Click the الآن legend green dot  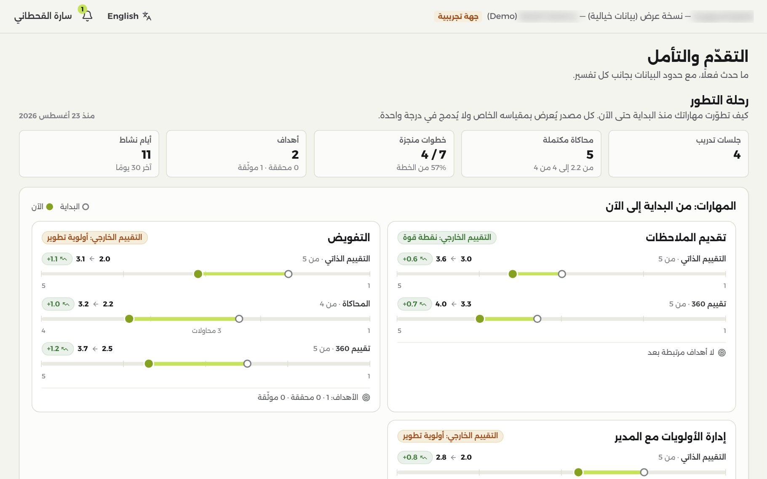click(49, 207)
